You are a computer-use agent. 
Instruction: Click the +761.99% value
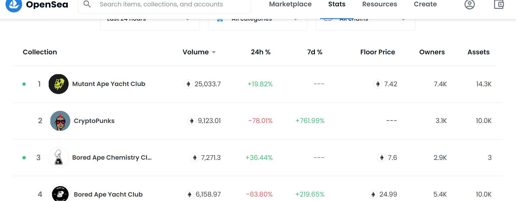click(310, 121)
